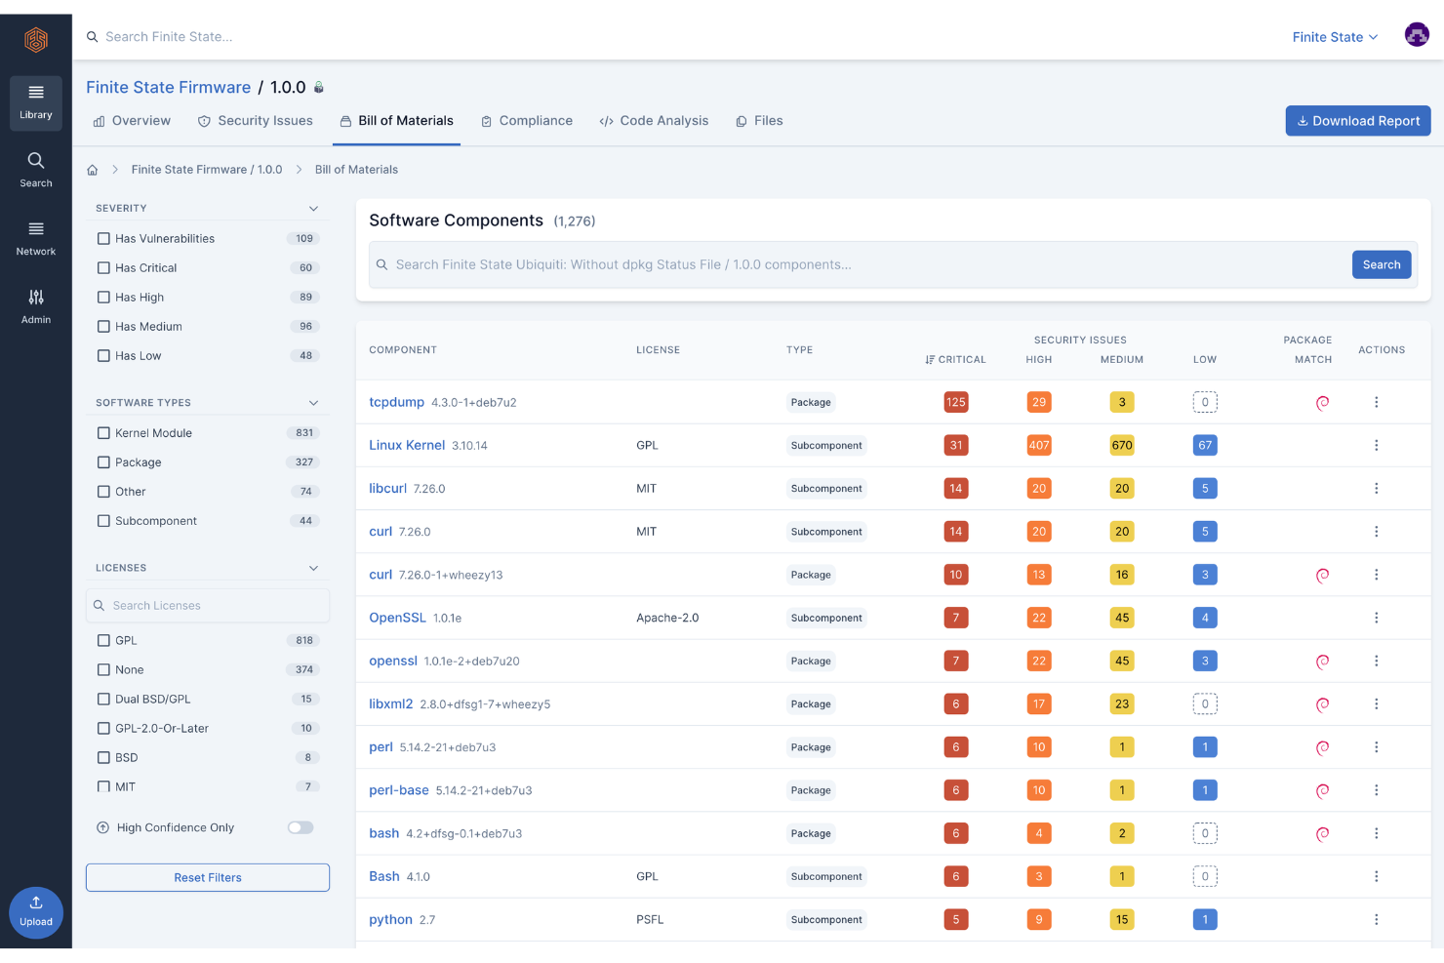Collapse the Severity filter section
The height and width of the screenshot is (963, 1444).
[313, 208]
